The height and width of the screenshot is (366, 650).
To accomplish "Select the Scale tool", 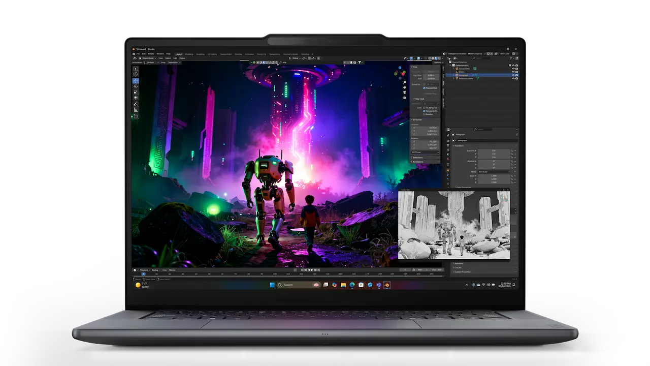I will point(136,92).
